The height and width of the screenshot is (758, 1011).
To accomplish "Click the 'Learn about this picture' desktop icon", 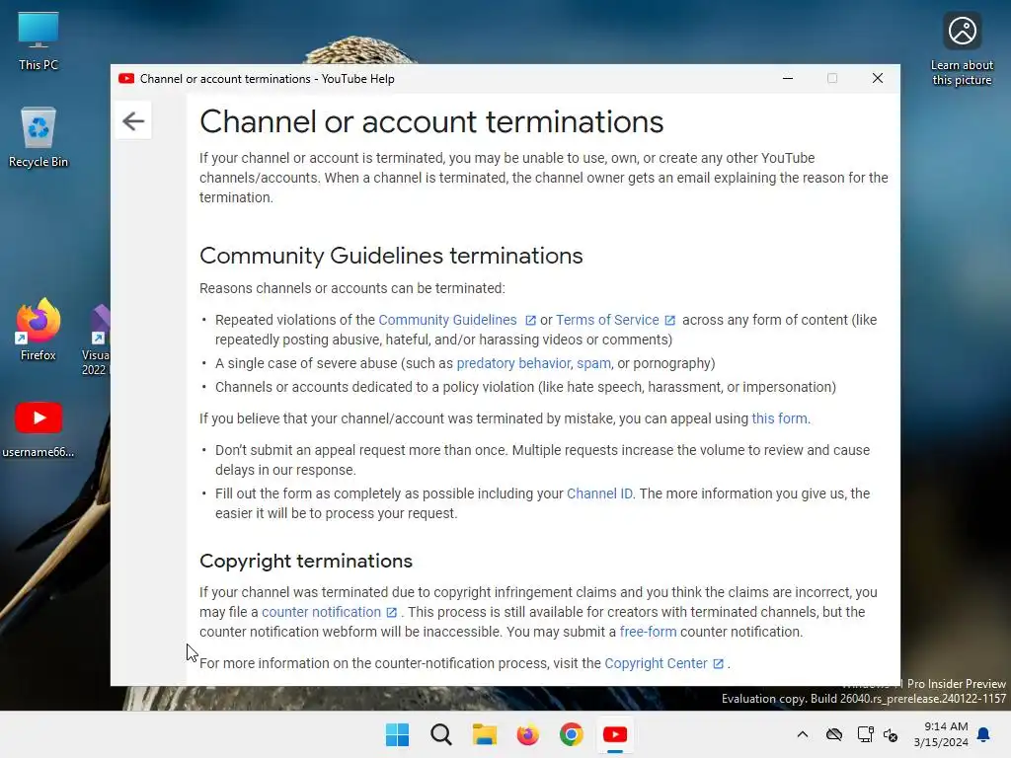I will coord(962,49).
